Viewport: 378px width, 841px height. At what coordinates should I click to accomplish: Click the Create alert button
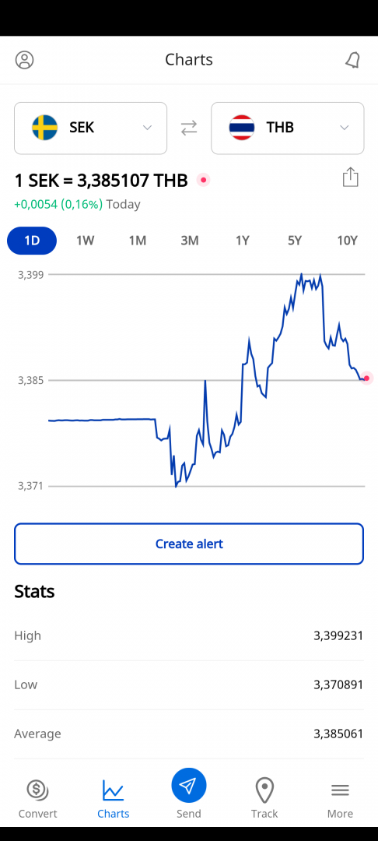(x=189, y=544)
